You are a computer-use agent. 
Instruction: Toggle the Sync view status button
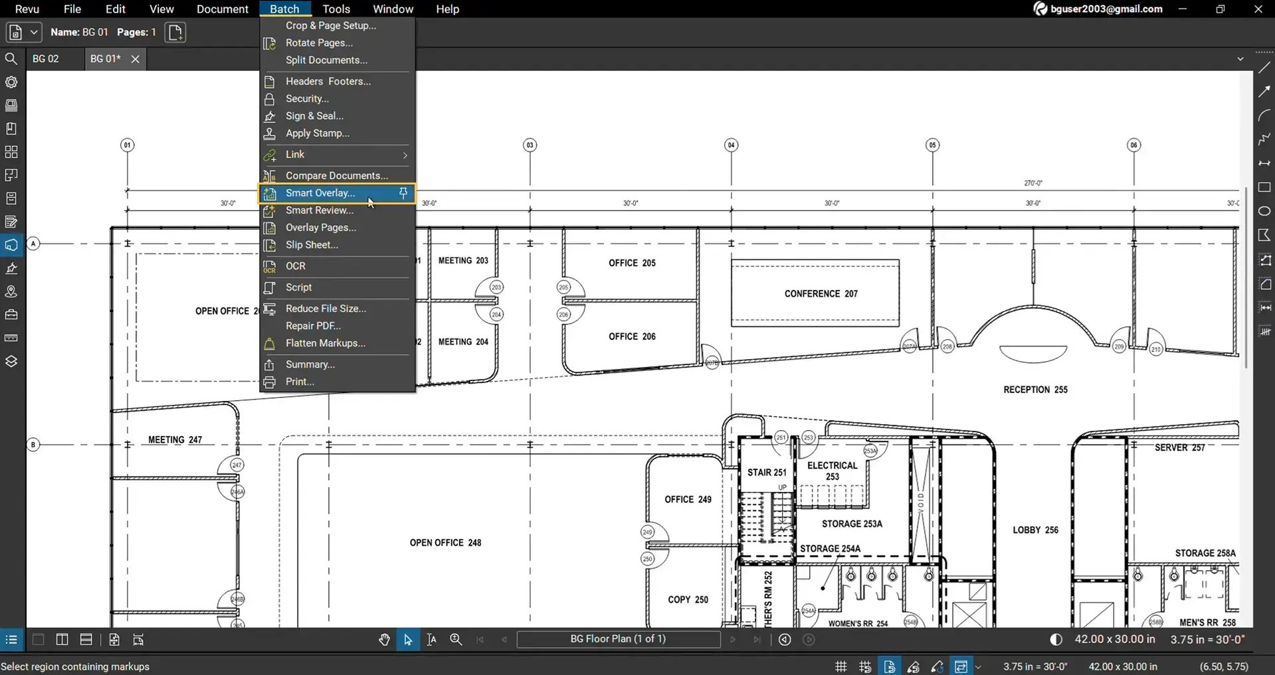(961, 666)
